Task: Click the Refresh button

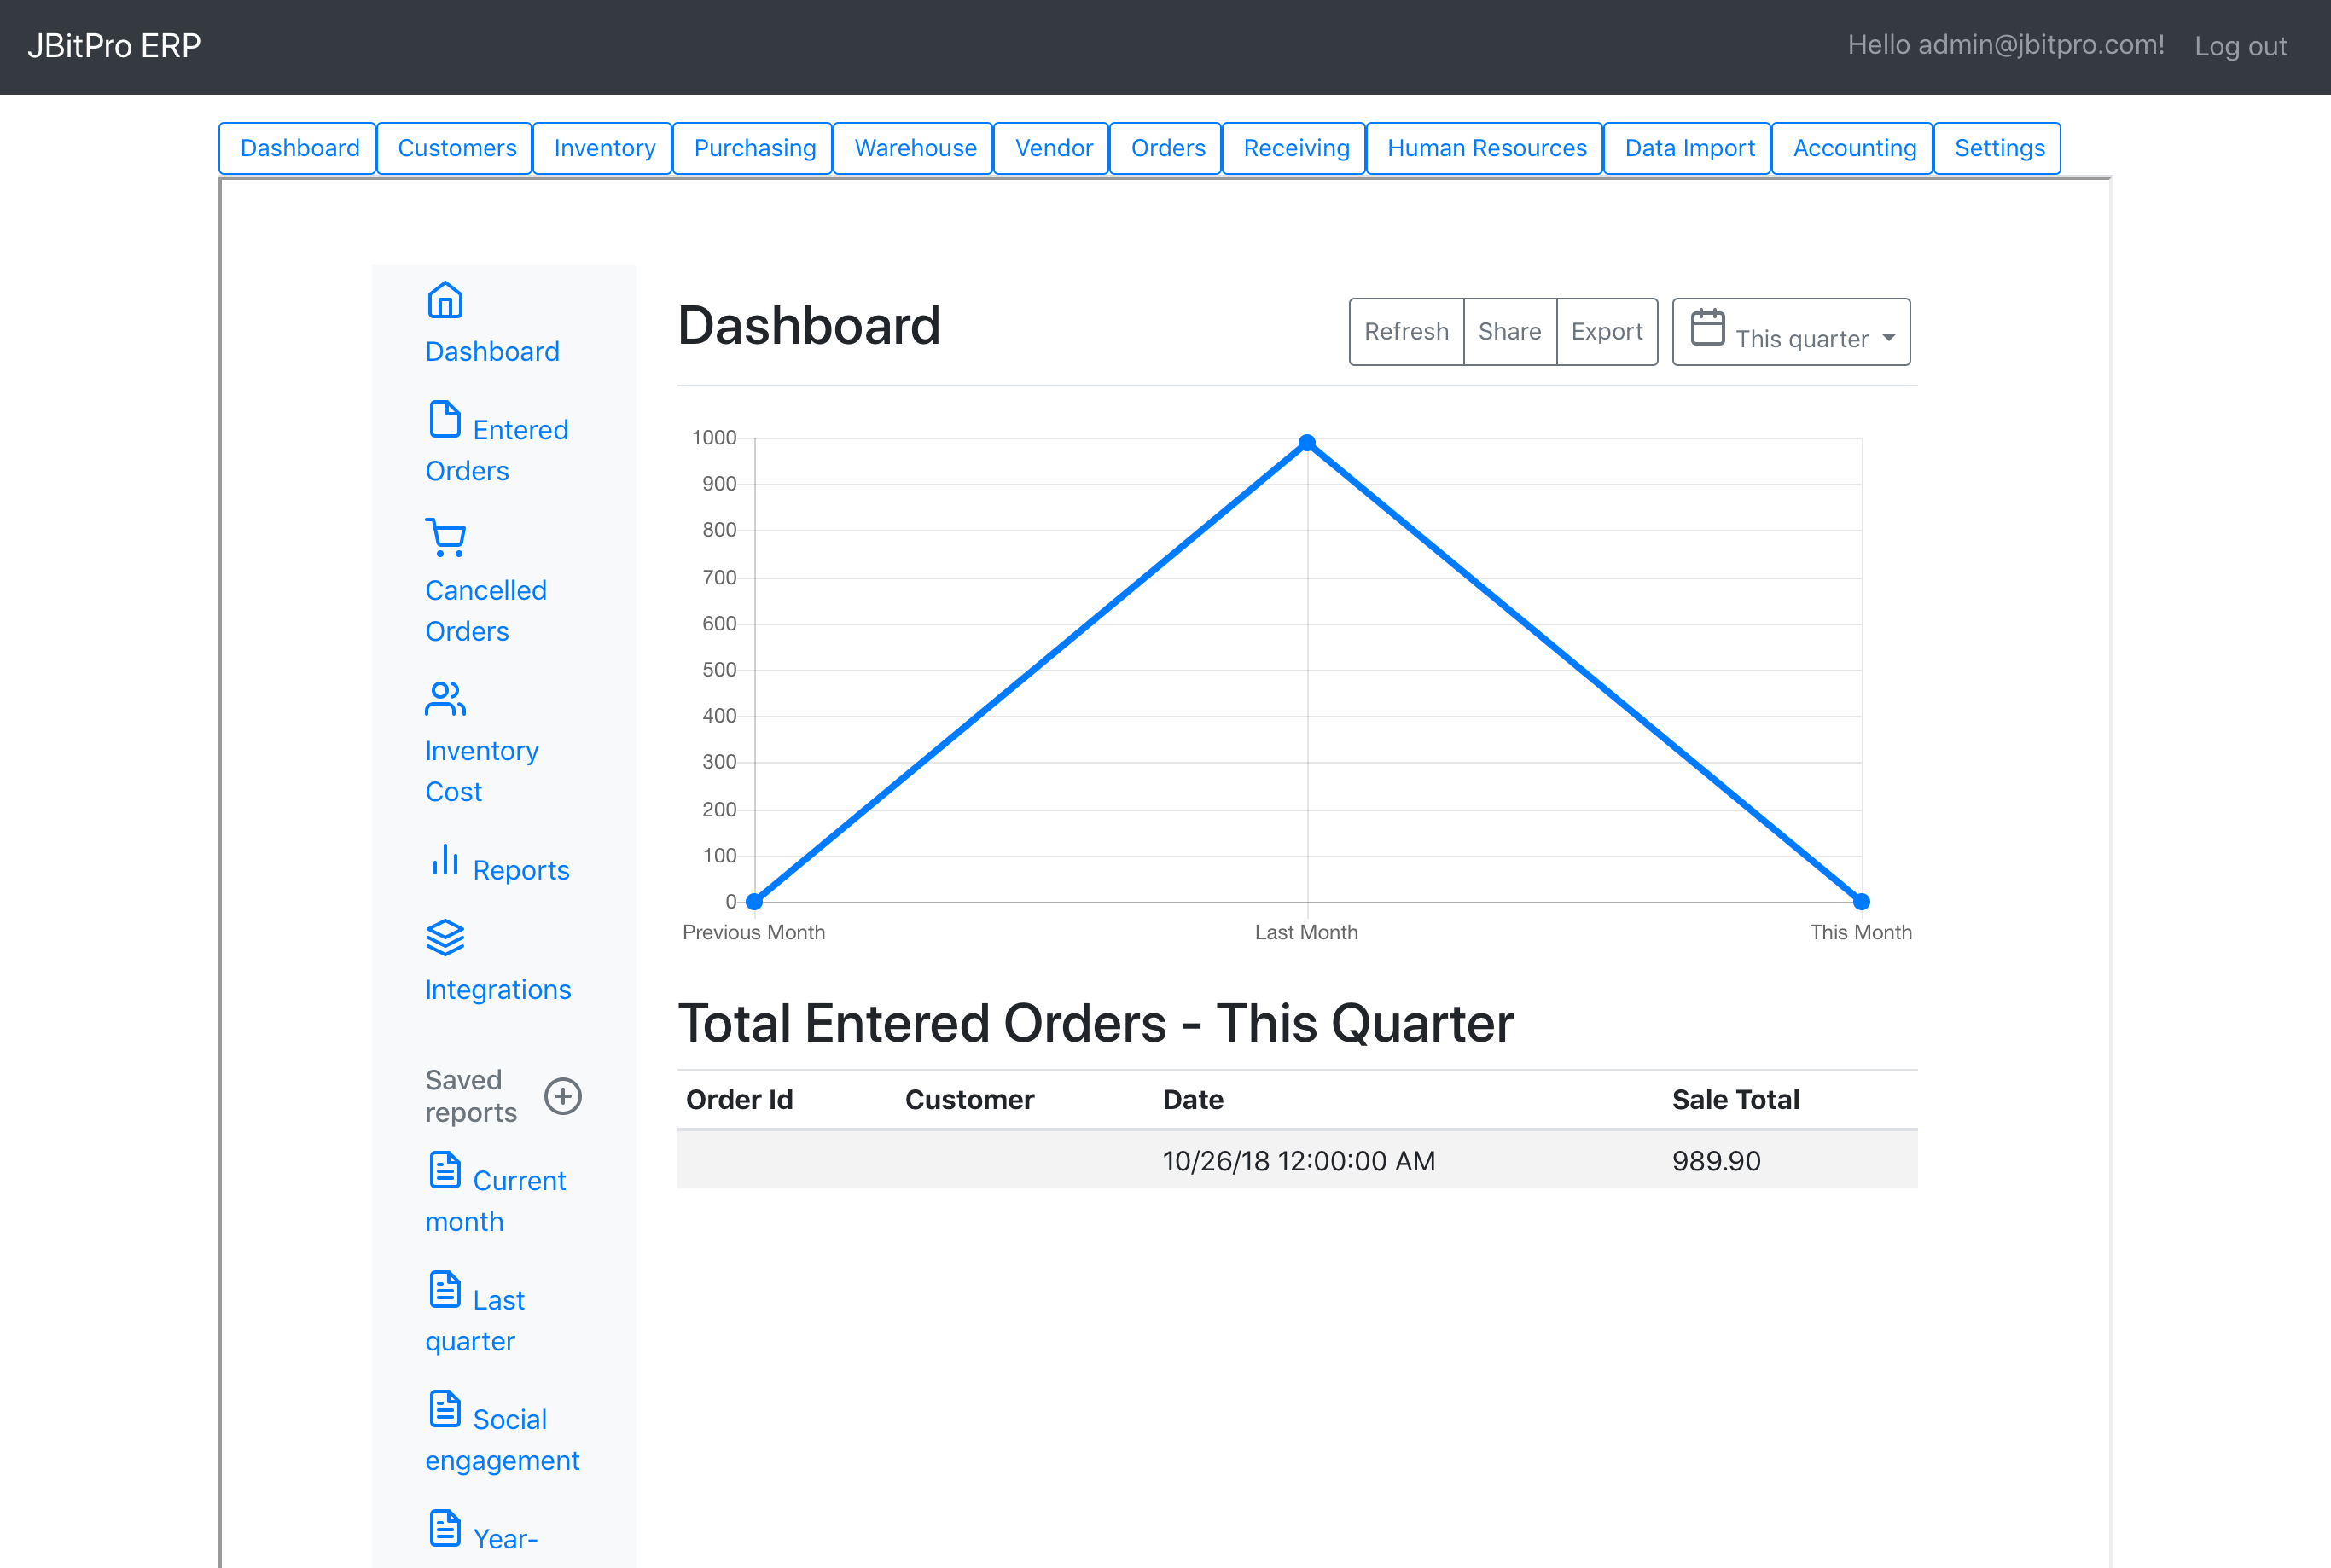Action: point(1406,332)
